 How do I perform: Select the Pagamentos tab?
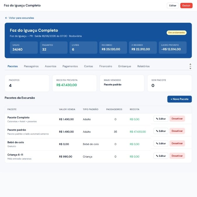click(70, 66)
